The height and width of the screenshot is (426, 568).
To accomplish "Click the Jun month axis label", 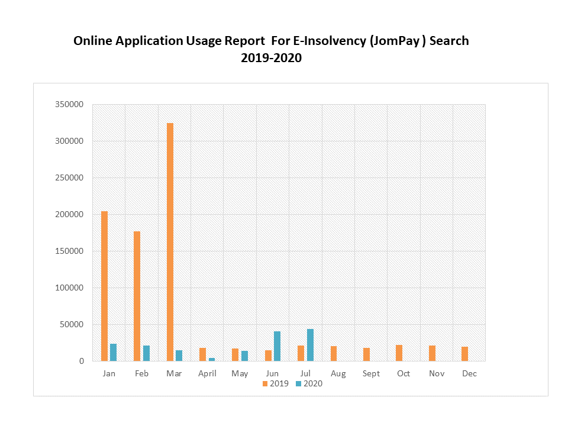I will (x=272, y=373).
